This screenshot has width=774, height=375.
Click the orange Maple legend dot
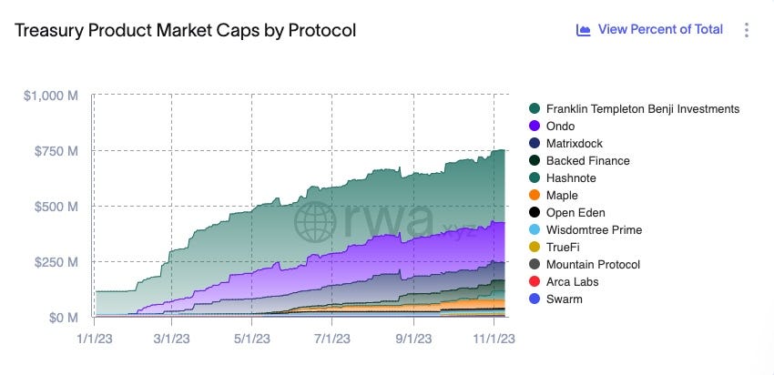click(x=535, y=196)
